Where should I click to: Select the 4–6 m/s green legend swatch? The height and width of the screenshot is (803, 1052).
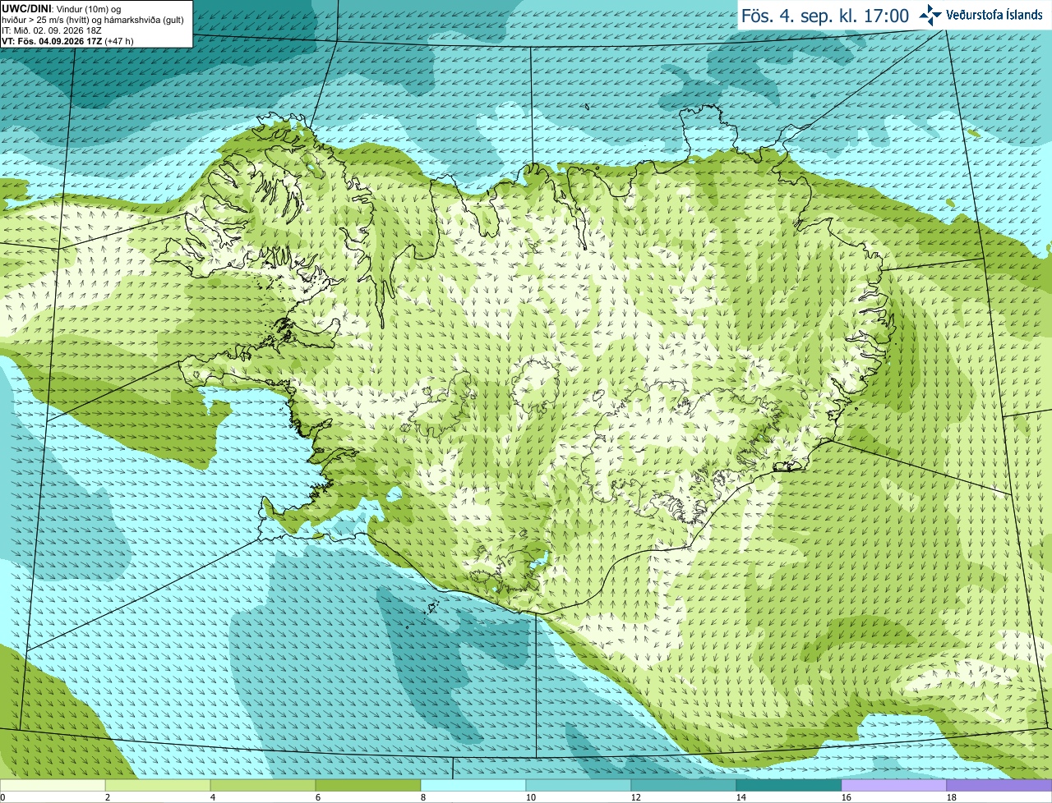263,785
